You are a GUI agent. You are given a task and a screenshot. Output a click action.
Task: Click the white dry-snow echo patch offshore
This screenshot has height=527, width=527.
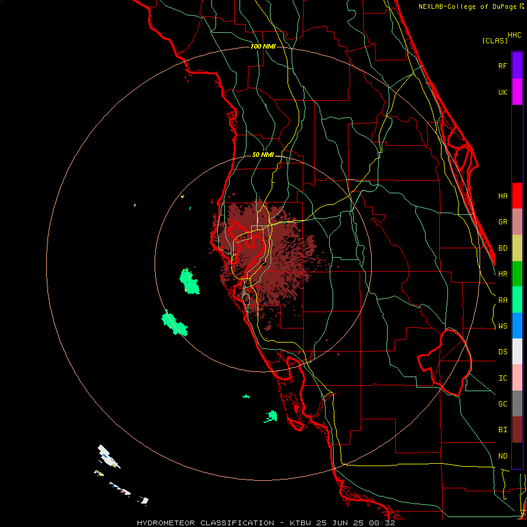tap(108, 456)
